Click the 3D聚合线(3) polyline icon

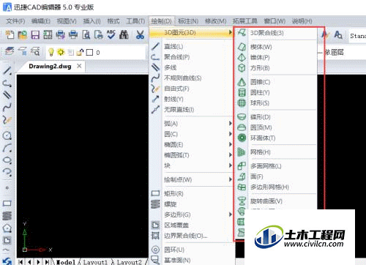pos(242,32)
